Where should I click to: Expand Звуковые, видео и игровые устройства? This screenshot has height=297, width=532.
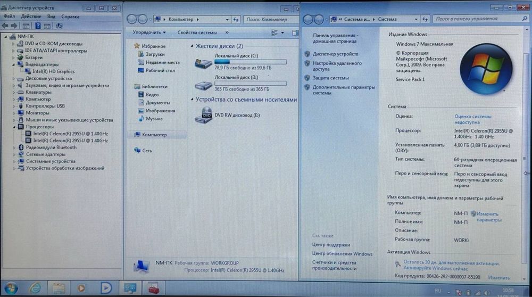coord(13,86)
